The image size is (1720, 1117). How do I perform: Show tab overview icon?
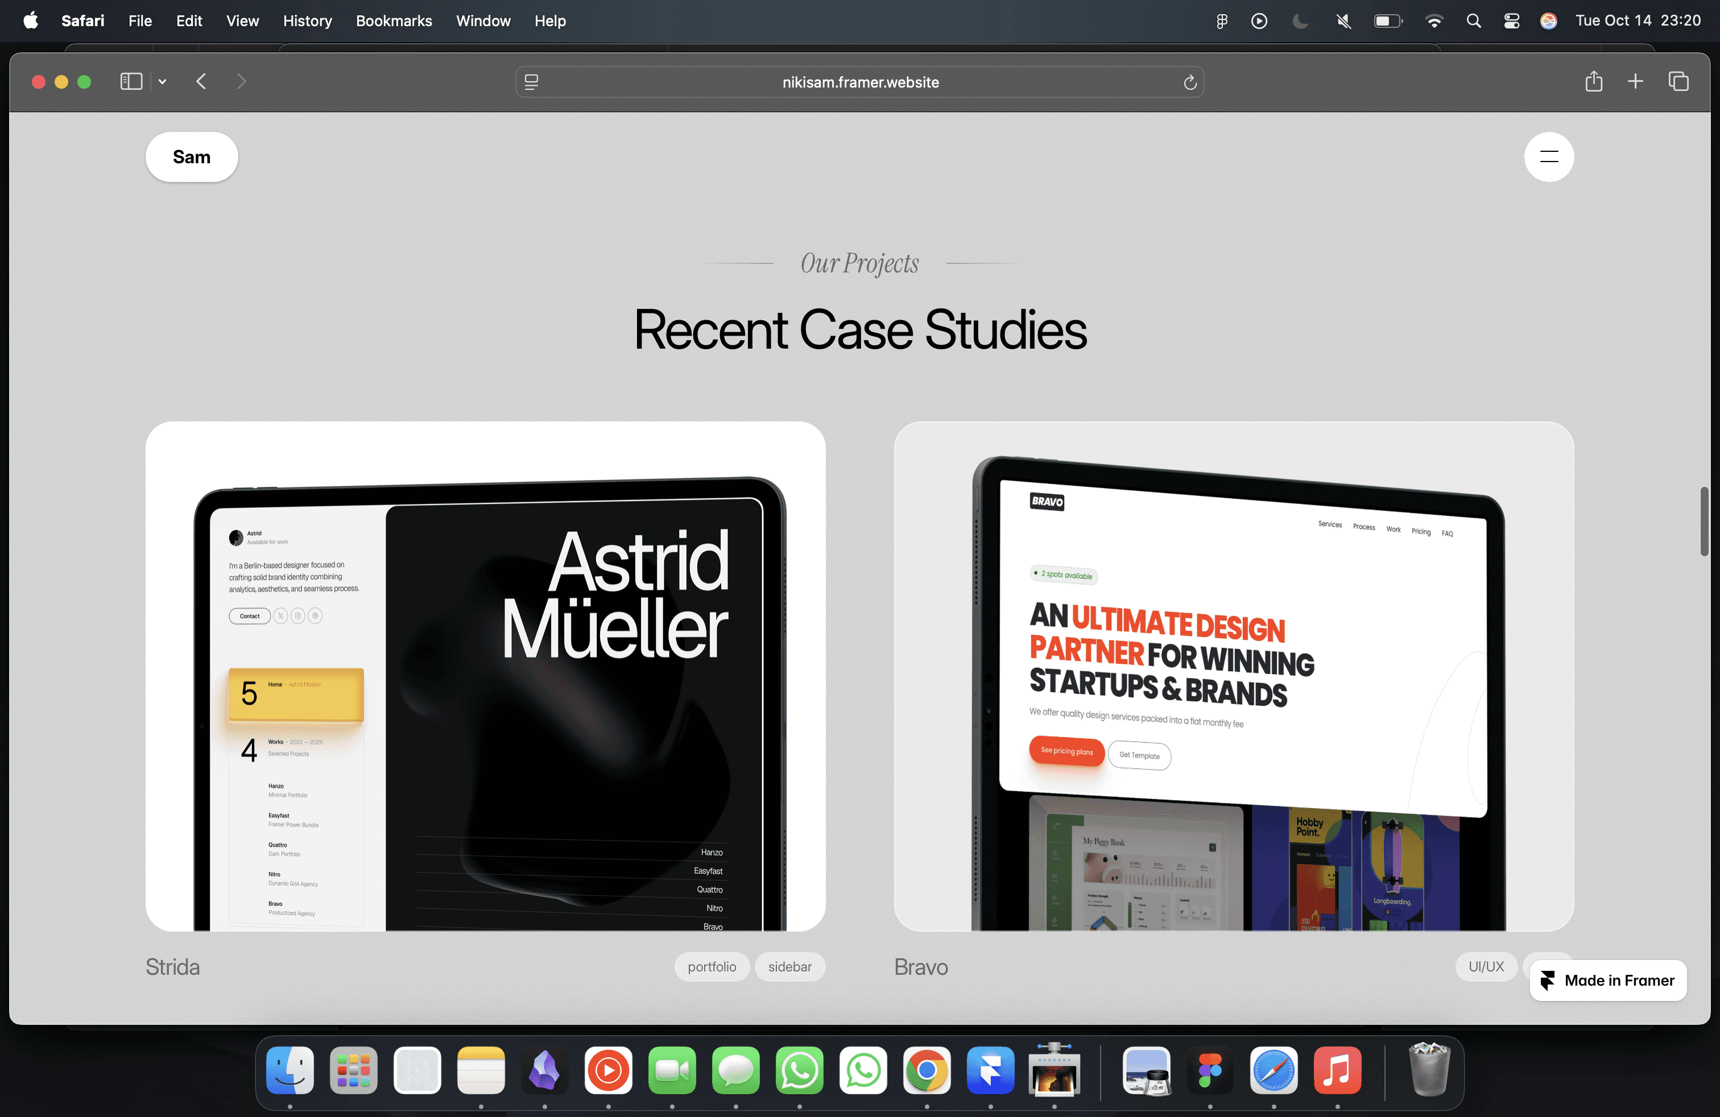(1678, 82)
